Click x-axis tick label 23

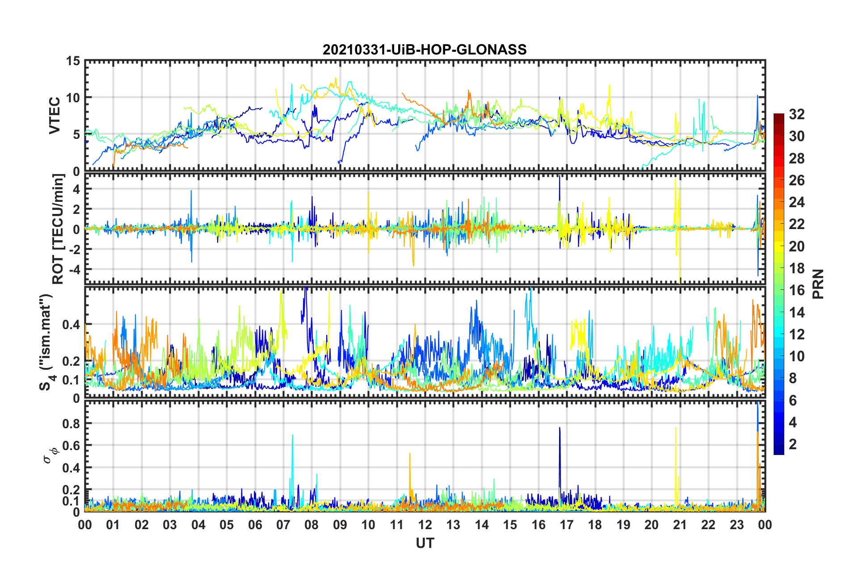[x=736, y=524]
